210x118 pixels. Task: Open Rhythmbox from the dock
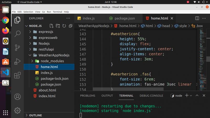coord(6,41)
